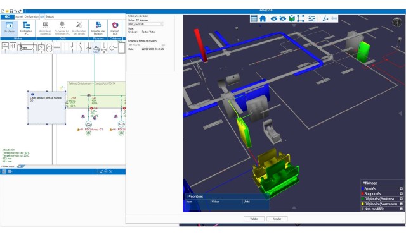Click Associer un modèle 3D ribbon button
The image size is (406, 237).
point(45,28)
